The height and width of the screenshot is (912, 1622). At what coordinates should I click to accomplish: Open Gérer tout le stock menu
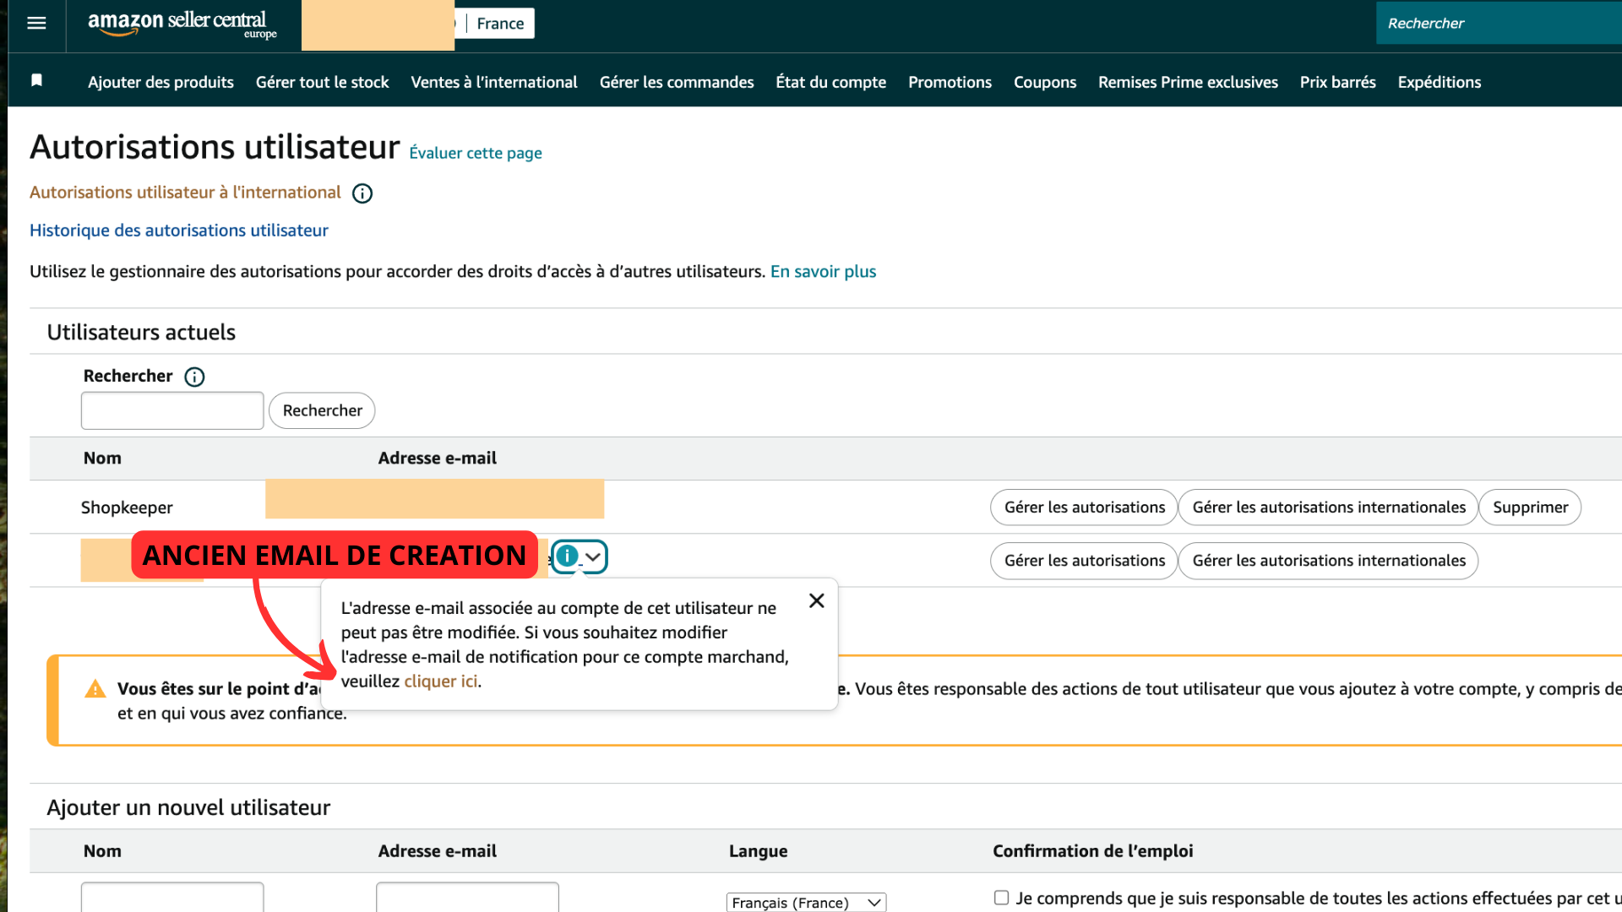tap(322, 82)
